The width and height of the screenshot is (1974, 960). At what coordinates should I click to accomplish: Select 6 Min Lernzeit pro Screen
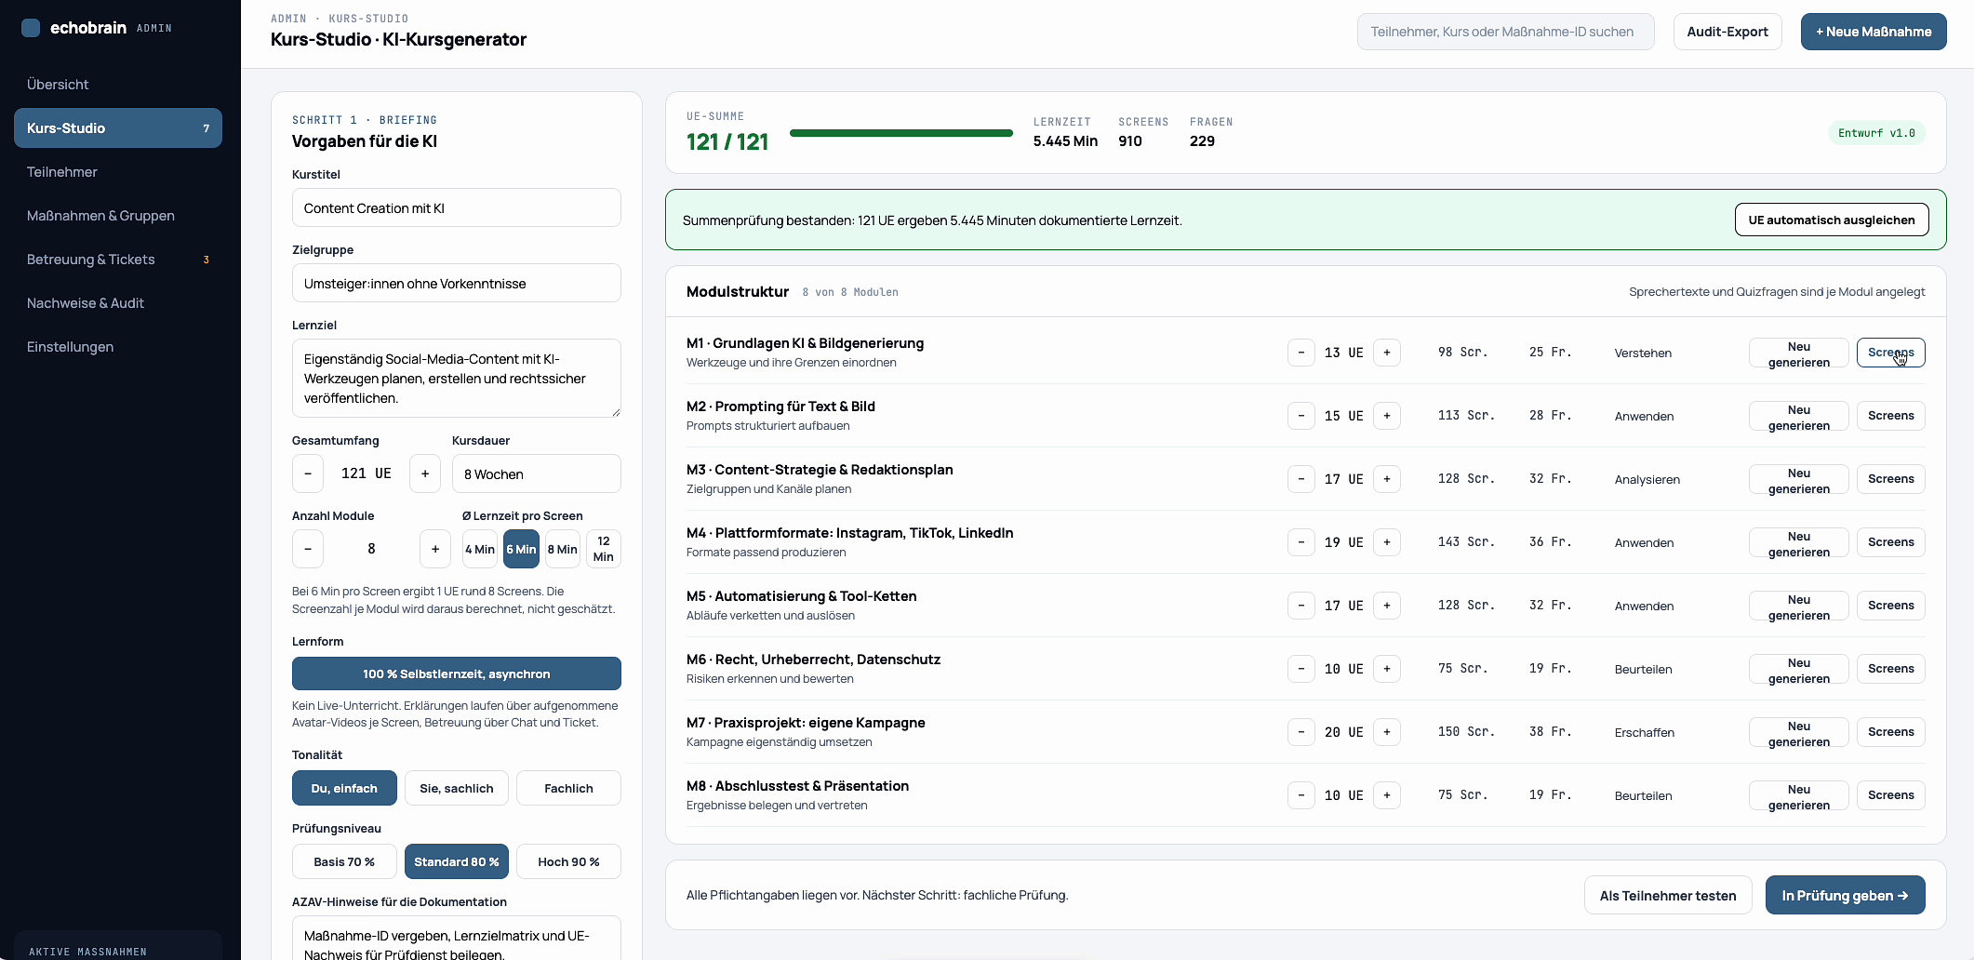coord(521,549)
